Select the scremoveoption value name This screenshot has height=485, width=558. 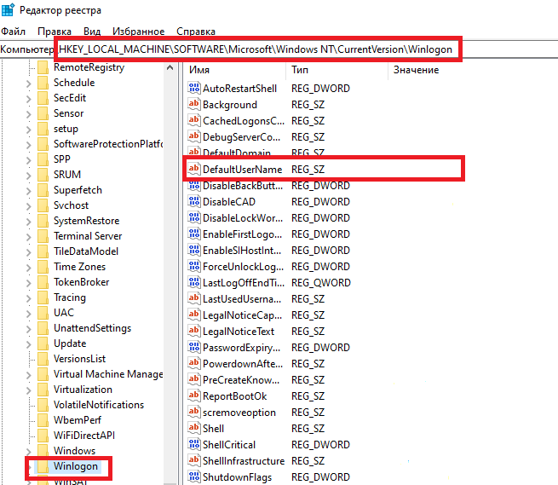[239, 413]
